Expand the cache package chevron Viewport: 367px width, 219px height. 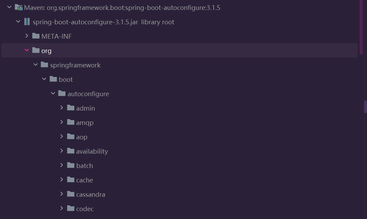(x=62, y=180)
